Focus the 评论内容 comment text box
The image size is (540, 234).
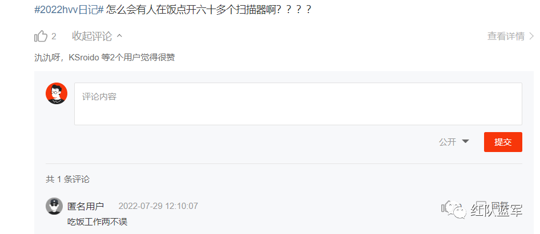coord(298,104)
